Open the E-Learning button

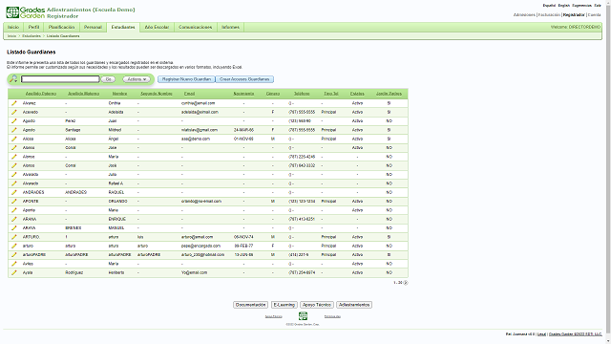284,305
